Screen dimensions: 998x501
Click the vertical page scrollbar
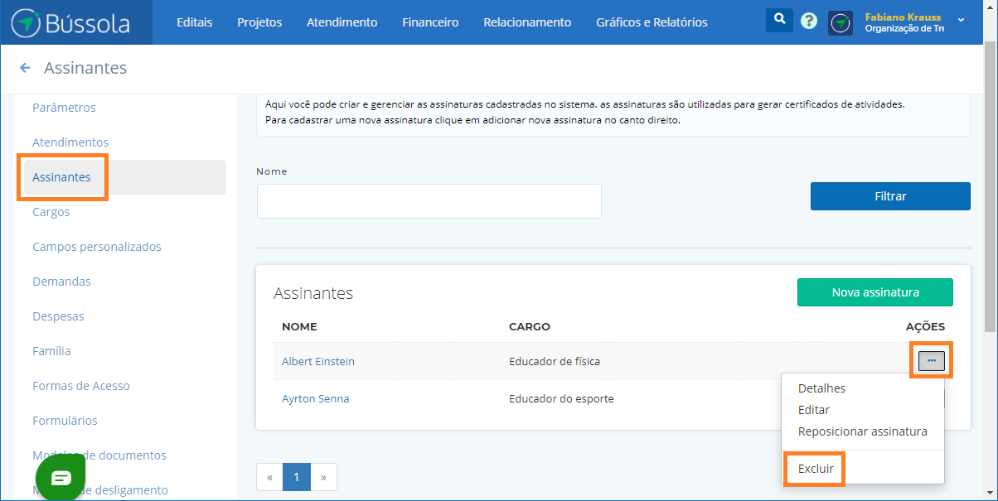[990, 182]
